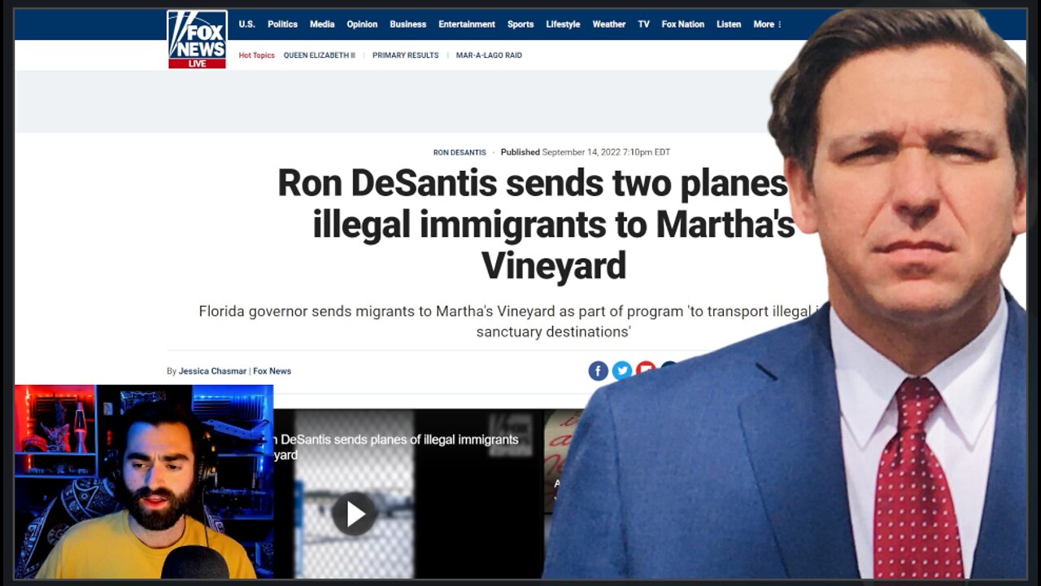The image size is (1041, 586).
Task: Expand the More menu
Action: (767, 24)
